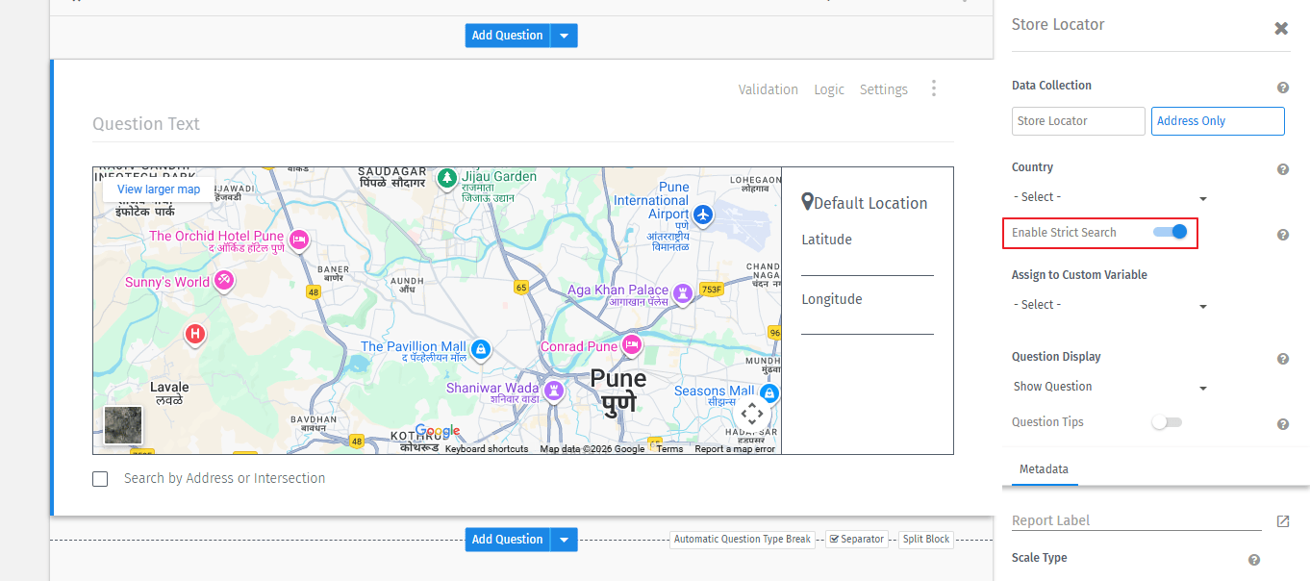1310x581 pixels.
Task: Choose the Address Only data collection option
Action: [1218, 121]
